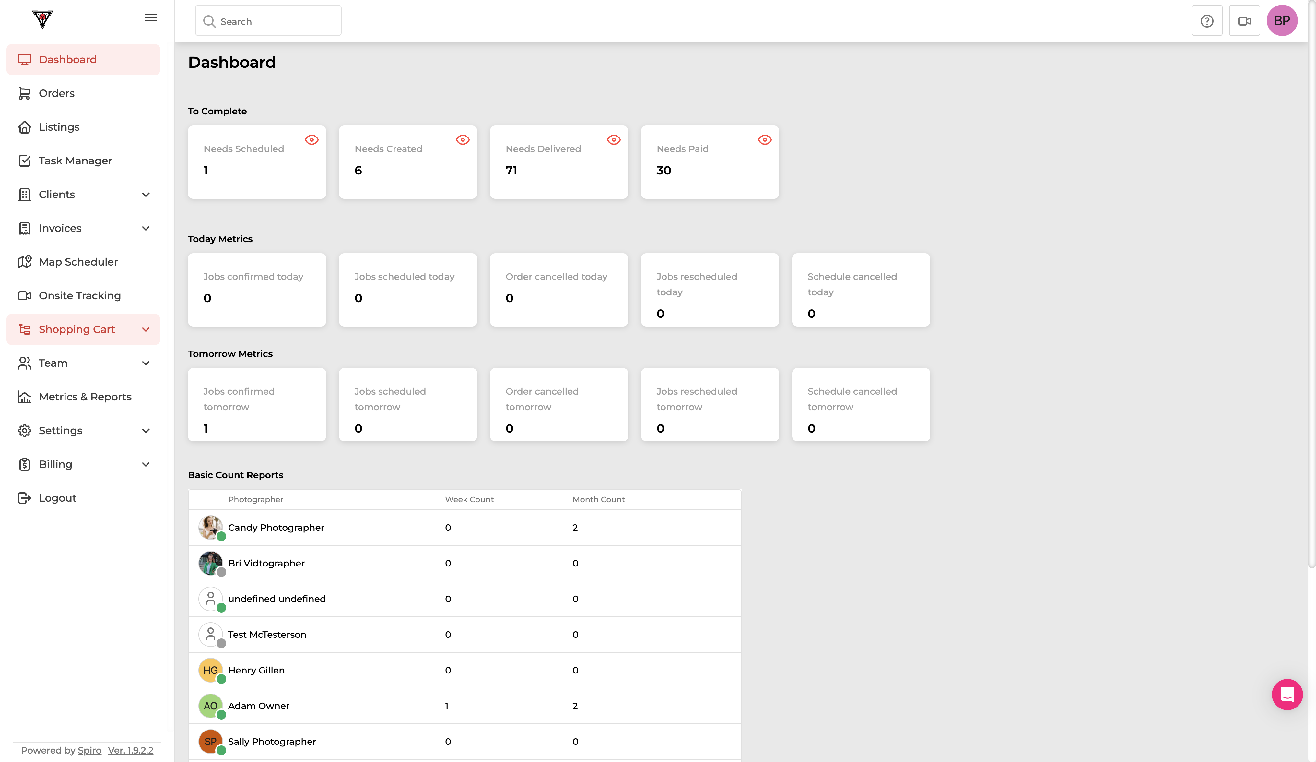Screen dimensions: 1316x762
Task: Open the Ver. 1.9.2.2 version link
Action: coord(131,750)
